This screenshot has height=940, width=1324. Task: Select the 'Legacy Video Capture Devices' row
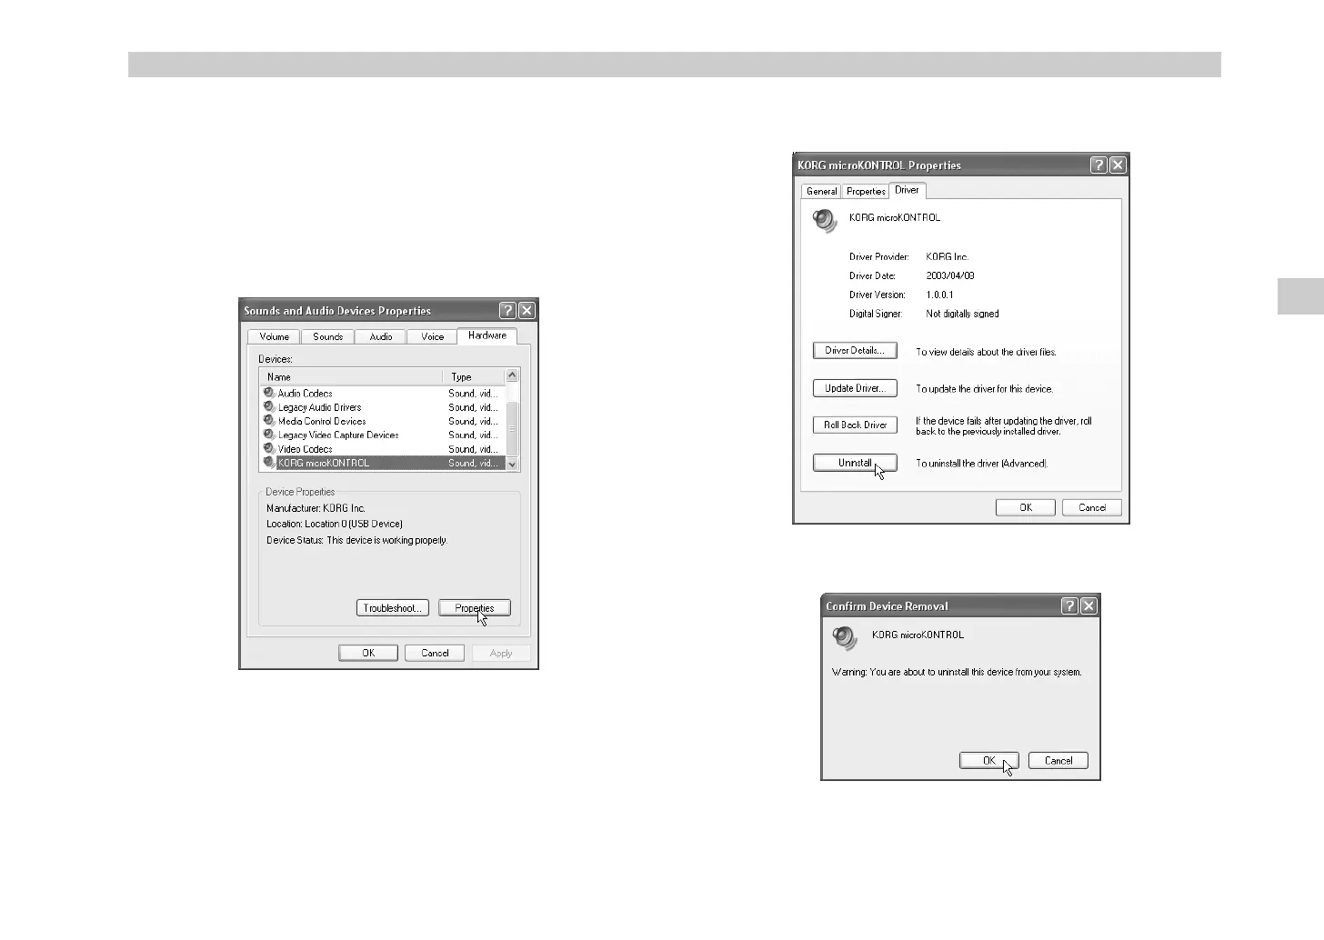(x=382, y=435)
